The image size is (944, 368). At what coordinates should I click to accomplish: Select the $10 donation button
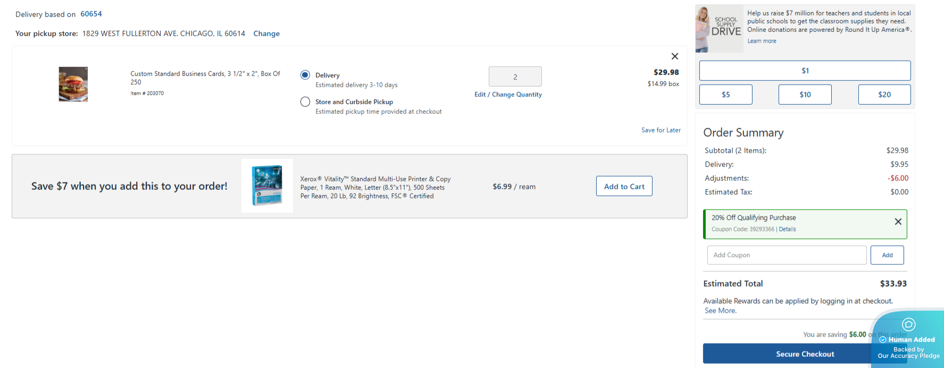(805, 95)
